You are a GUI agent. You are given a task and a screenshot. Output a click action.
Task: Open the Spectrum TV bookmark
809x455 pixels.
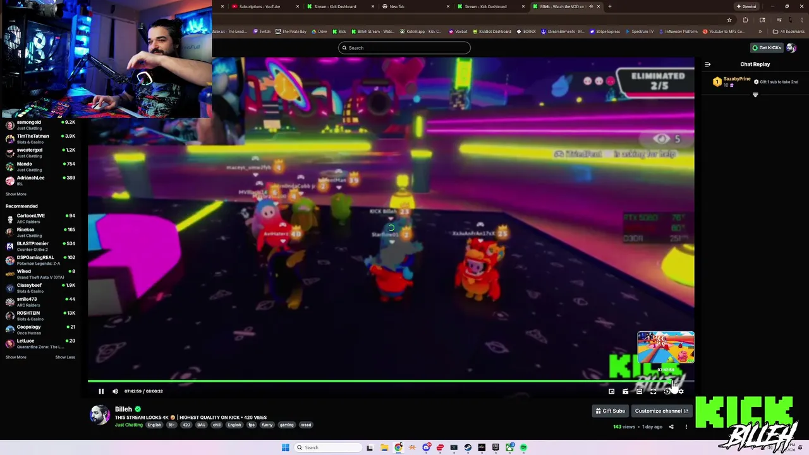click(639, 31)
